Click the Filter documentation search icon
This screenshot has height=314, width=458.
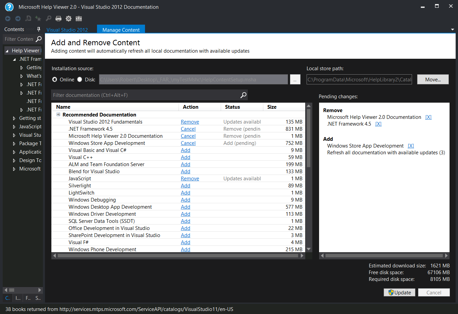pos(243,95)
